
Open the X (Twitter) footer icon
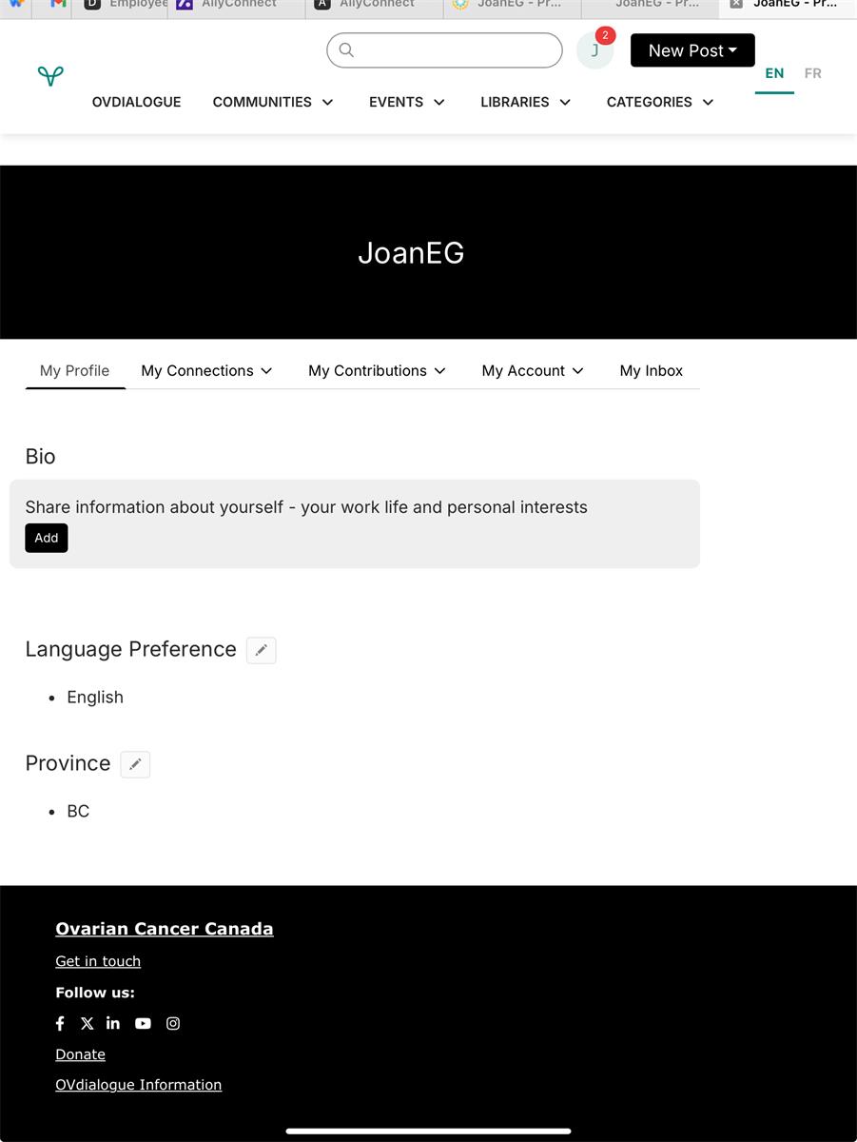click(88, 1024)
